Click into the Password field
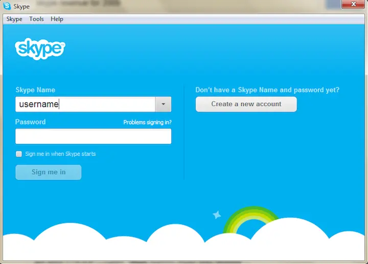The height and width of the screenshot is (264, 368). (93, 136)
